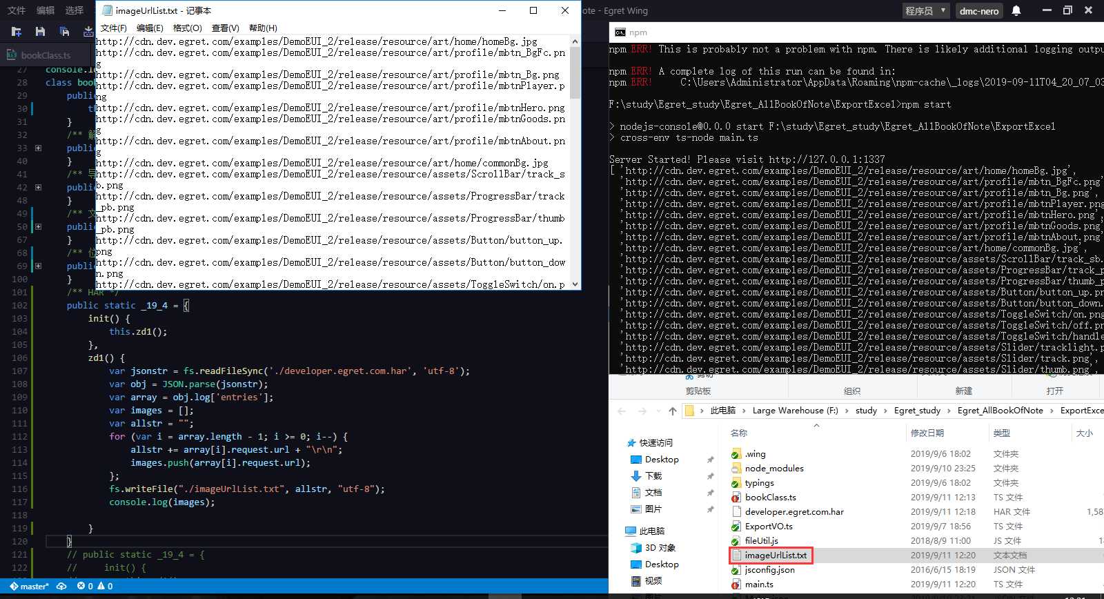
Task: Open Notepad 格式(O) menu
Action: 188,28
